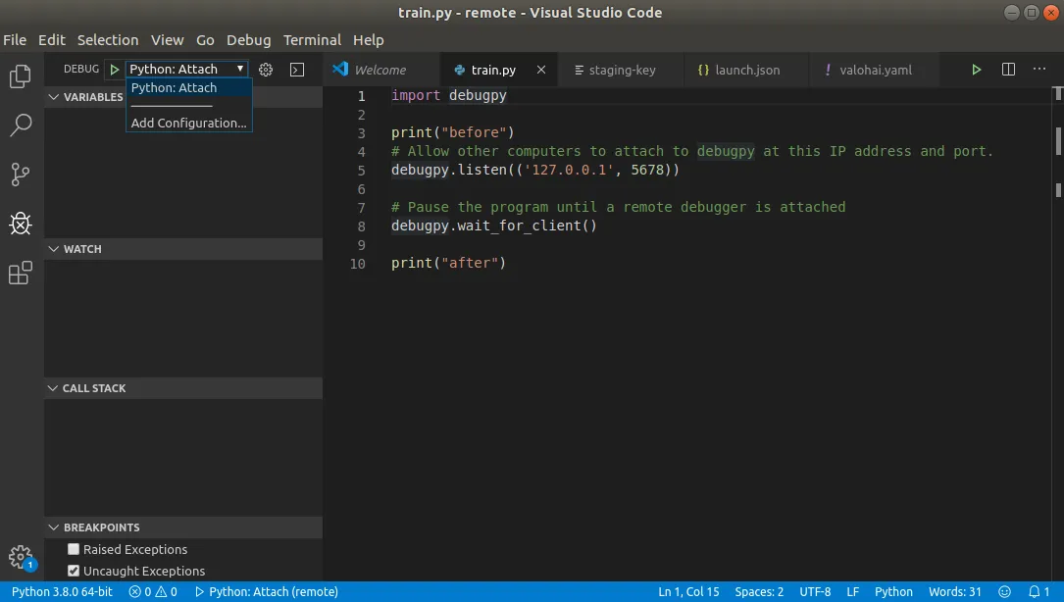Collapse the Variables section

click(54, 97)
